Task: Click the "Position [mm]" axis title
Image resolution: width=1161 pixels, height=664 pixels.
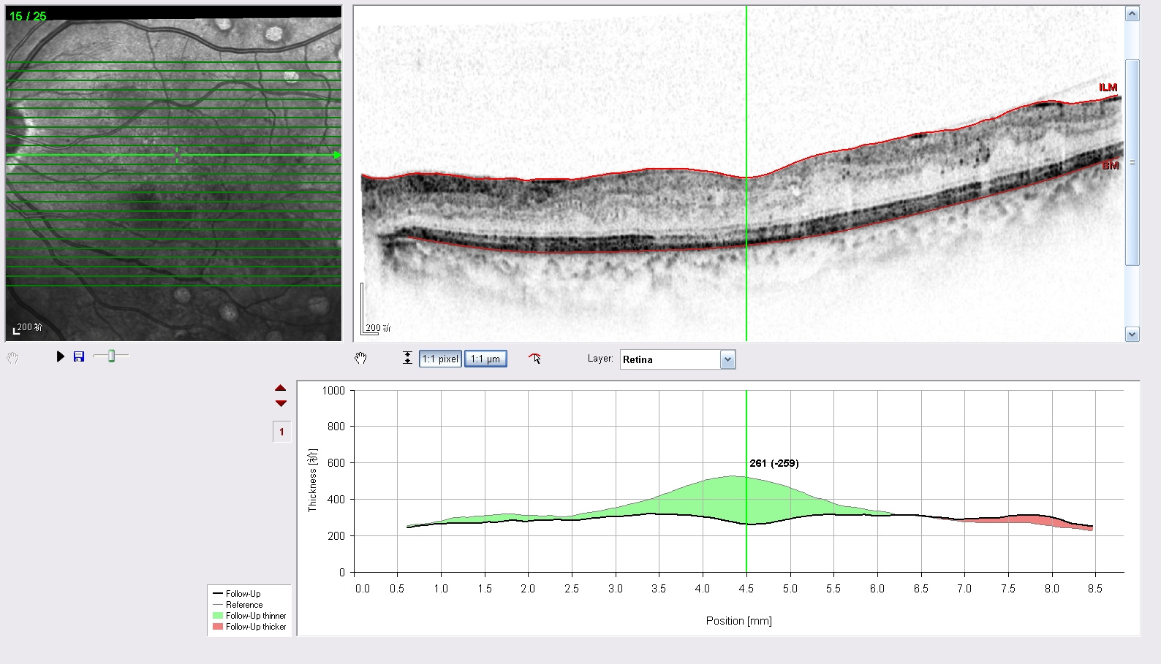Action: click(738, 621)
